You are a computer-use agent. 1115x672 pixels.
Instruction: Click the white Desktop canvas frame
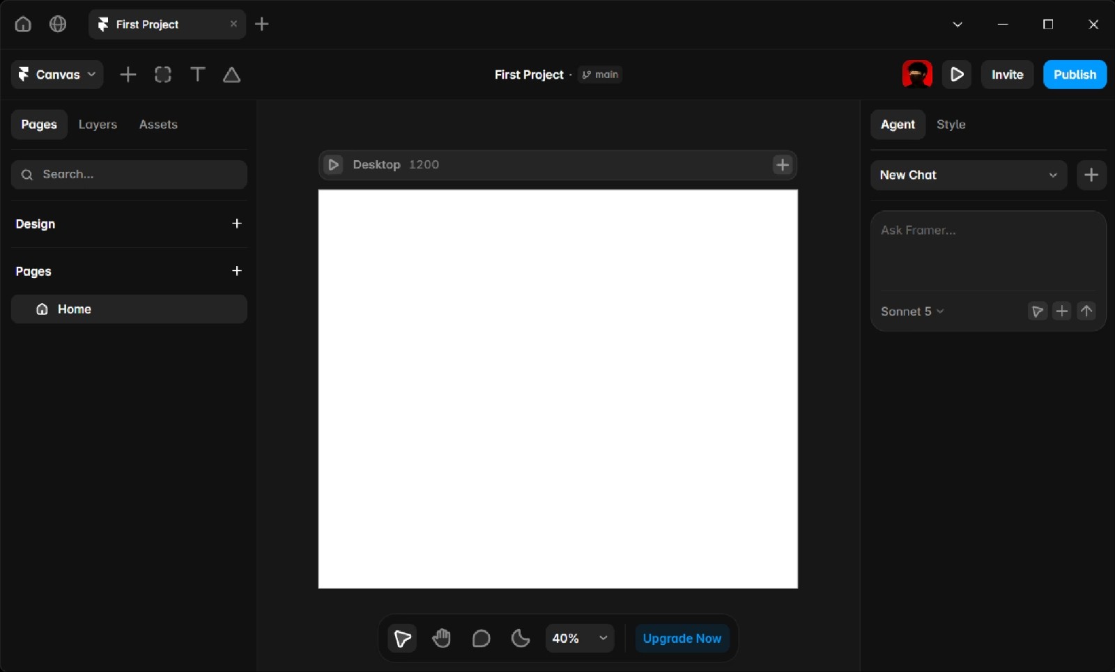coord(558,389)
